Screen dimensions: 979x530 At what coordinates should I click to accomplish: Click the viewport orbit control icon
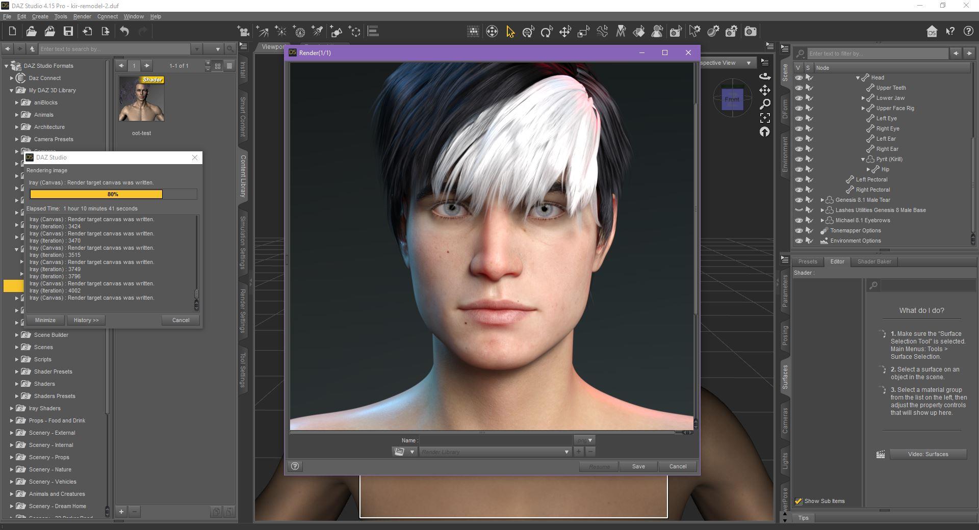765,76
